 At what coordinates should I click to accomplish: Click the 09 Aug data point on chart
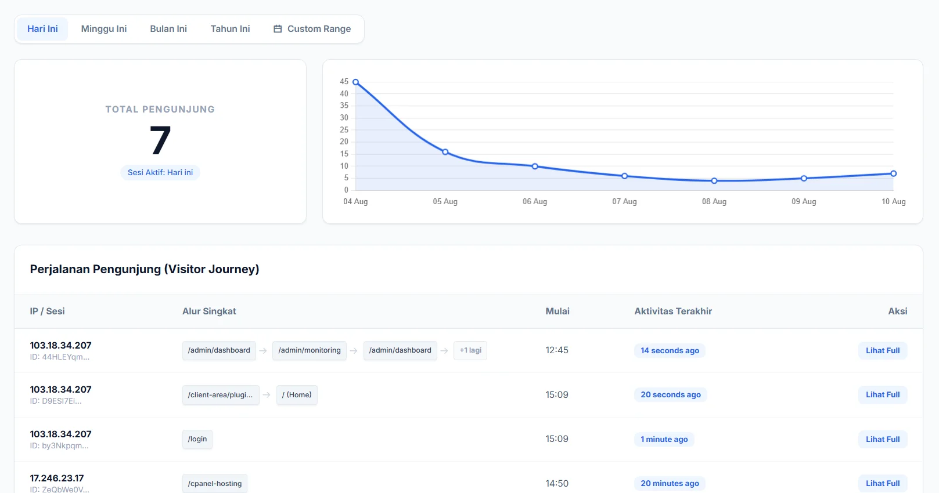click(x=804, y=179)
